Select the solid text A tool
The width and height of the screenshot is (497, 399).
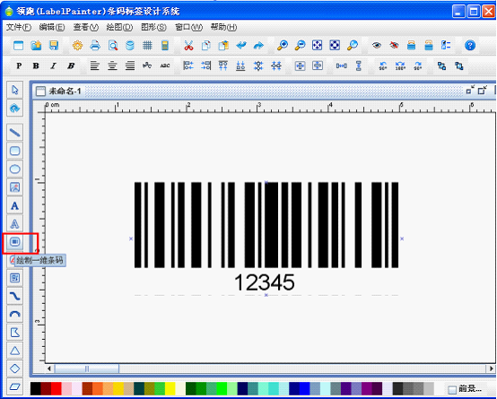[15, 205]
